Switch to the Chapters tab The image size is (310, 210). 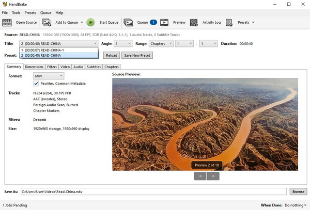point(112,67)
